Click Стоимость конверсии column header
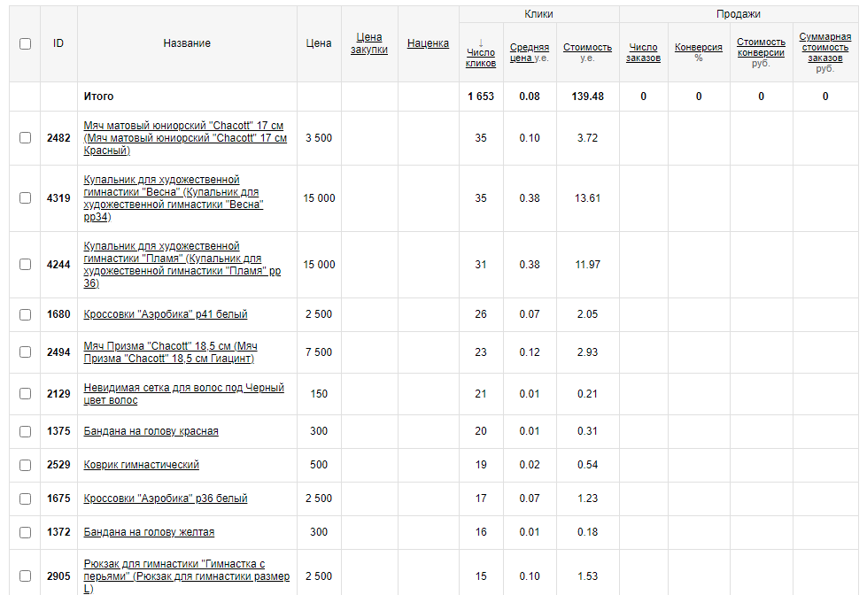The width and height of the screenshot is (867, 595). point(761,48)
